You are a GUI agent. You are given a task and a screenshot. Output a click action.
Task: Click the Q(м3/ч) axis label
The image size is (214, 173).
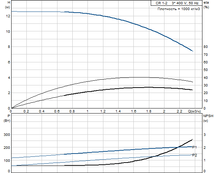[194, 111]
